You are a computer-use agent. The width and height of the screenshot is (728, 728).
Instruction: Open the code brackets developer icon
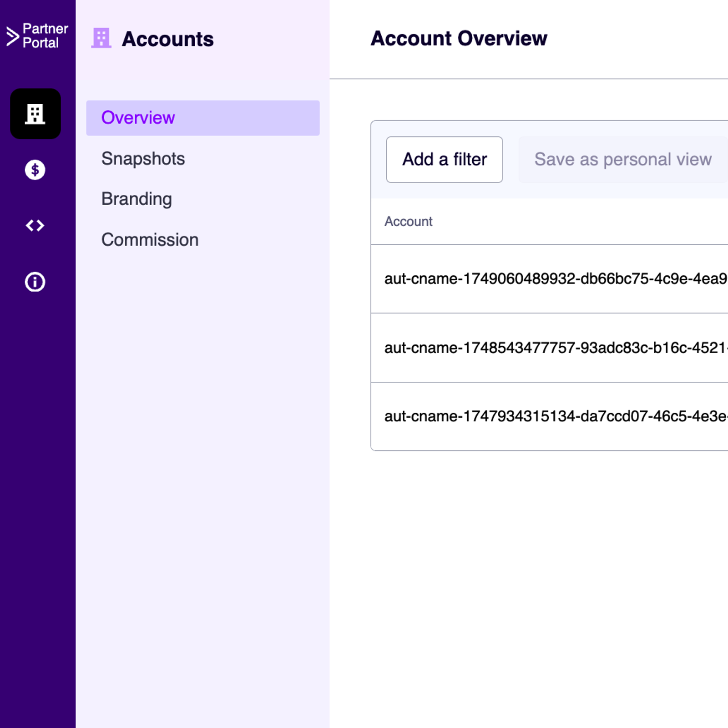35,226
